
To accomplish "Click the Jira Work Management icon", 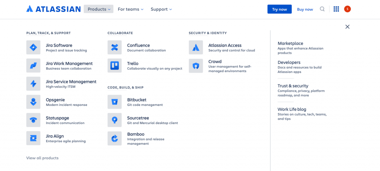I will click(x=33, y=66).
